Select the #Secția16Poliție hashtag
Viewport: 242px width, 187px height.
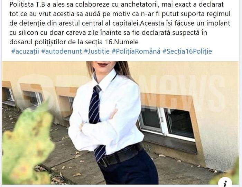[187, 51]
